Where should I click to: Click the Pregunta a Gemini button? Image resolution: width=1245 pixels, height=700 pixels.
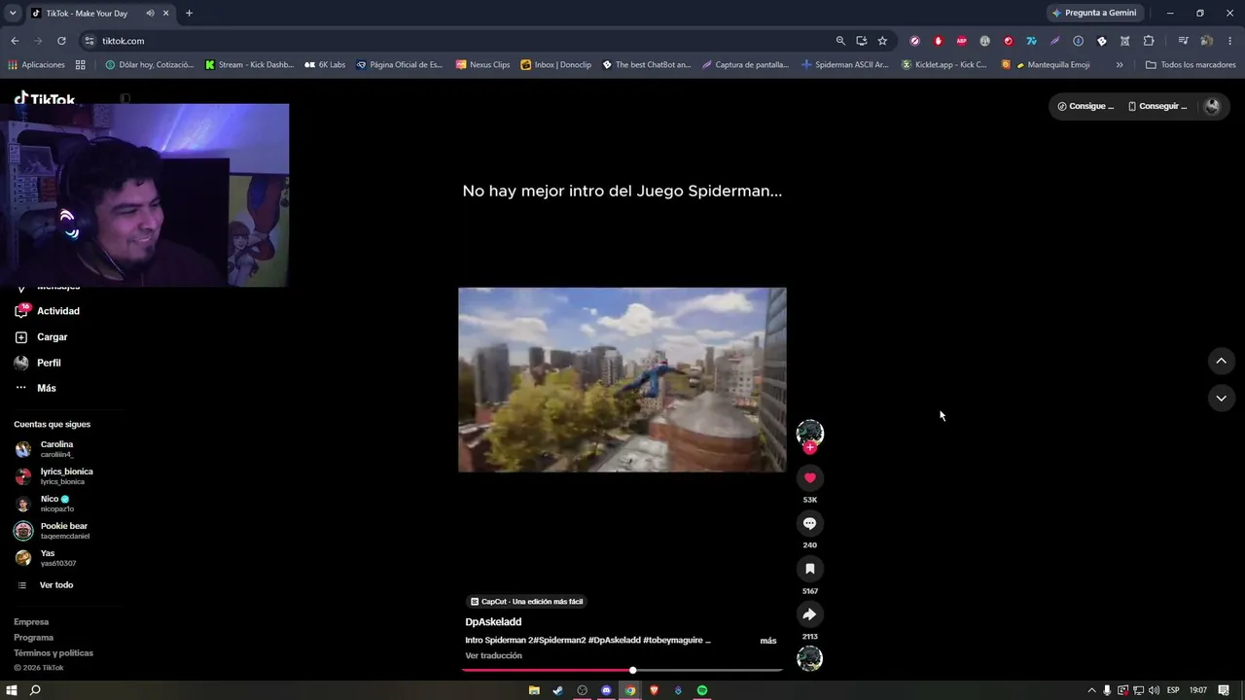click(x=1094, y=13)
